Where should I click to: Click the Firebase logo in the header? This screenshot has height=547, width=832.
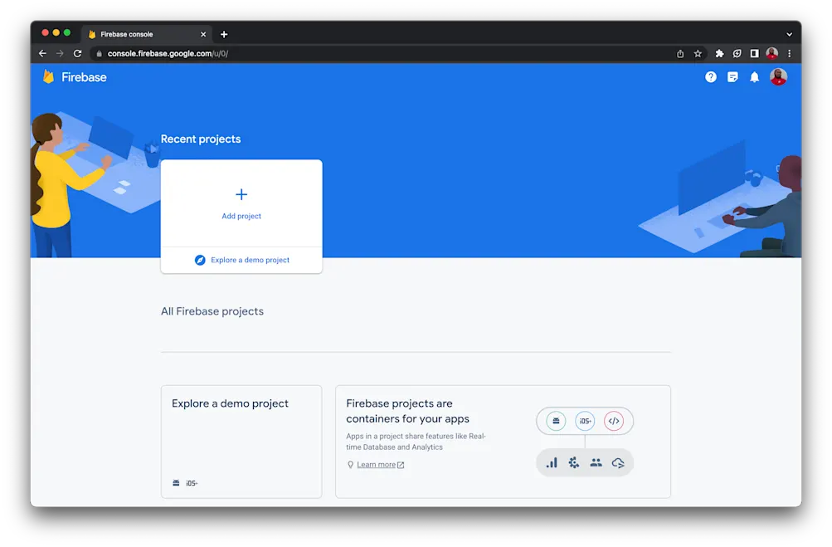75,76
